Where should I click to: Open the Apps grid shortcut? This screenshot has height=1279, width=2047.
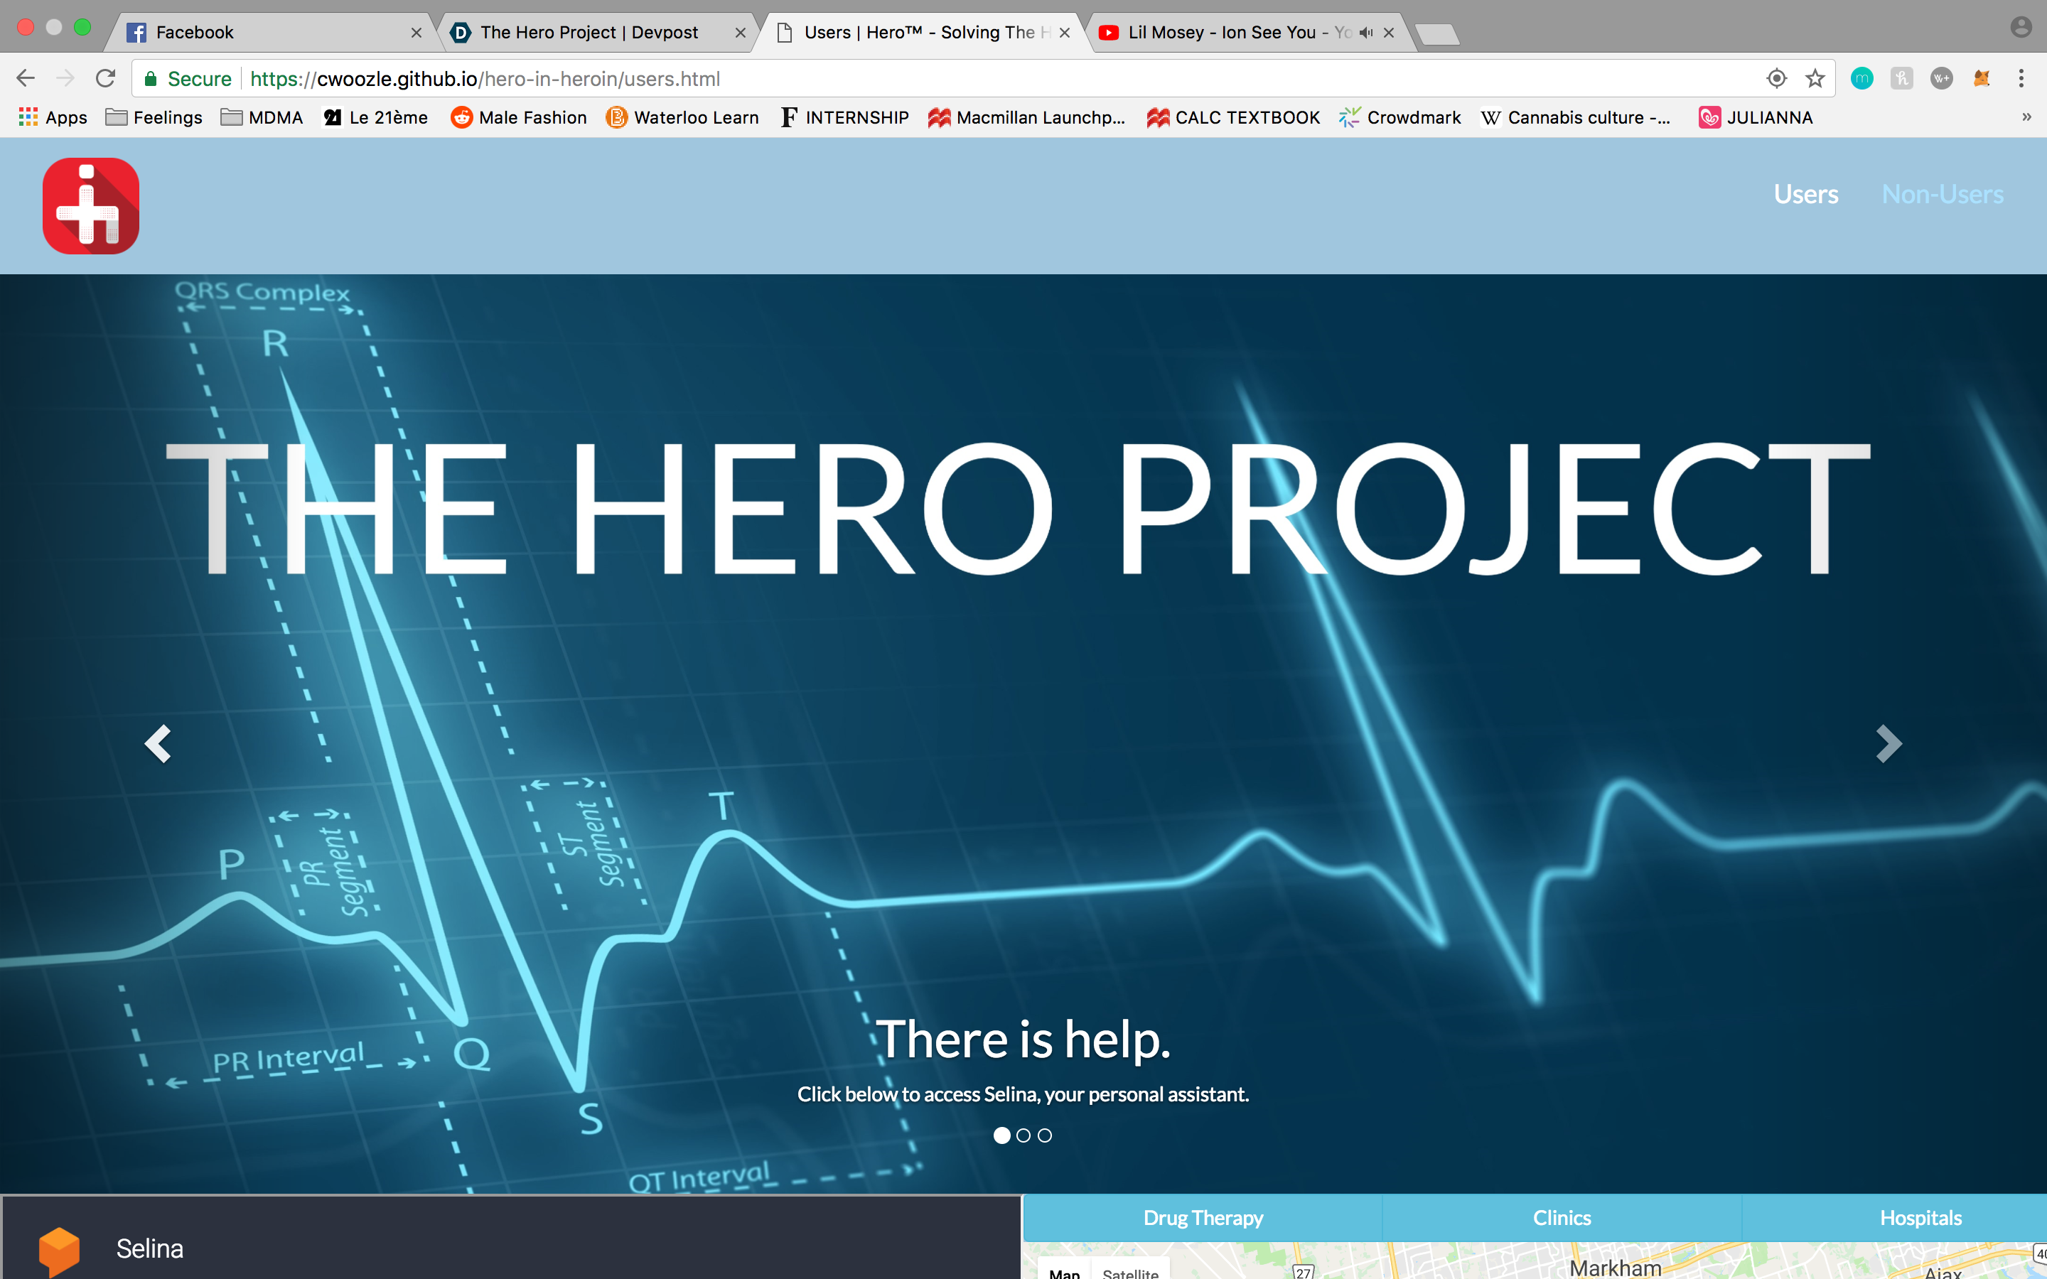tap(53, 117)
